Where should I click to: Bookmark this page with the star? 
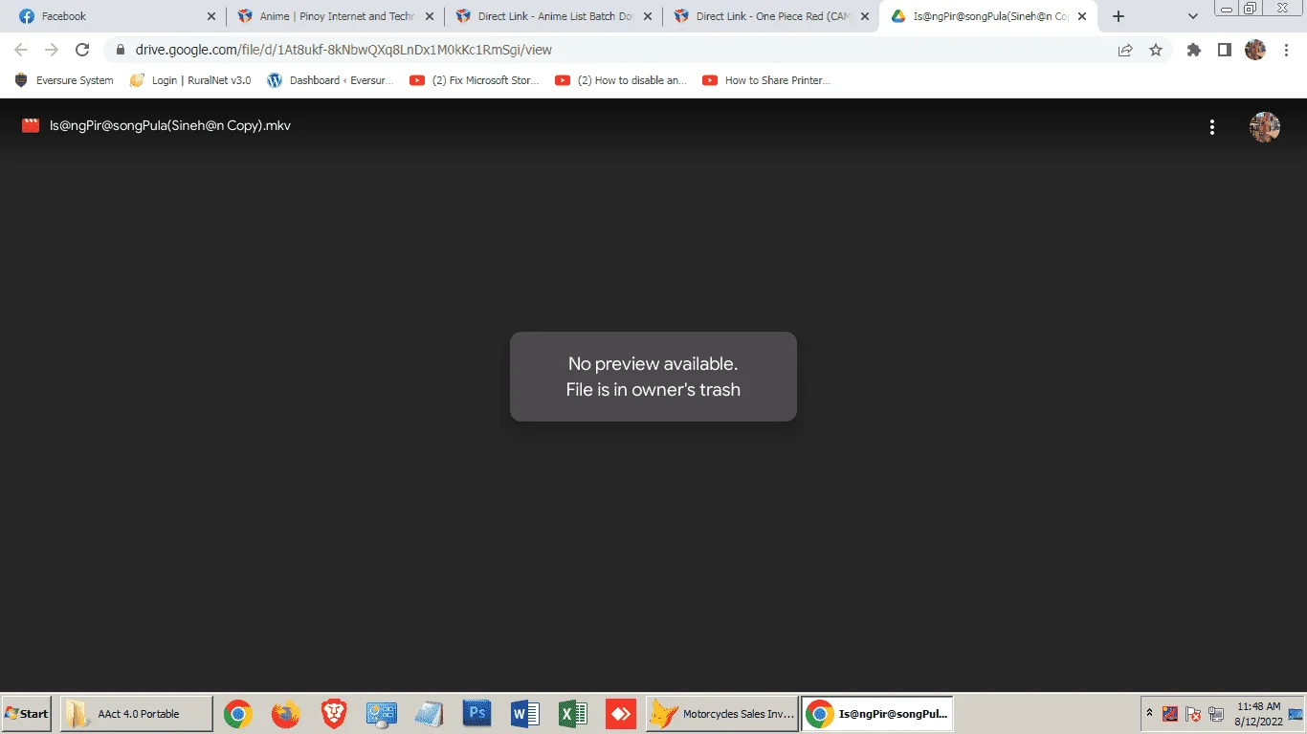1156,50
